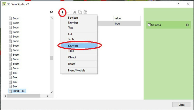Open search with magnifier icon

pyautogui.click(x=51, y=12)
